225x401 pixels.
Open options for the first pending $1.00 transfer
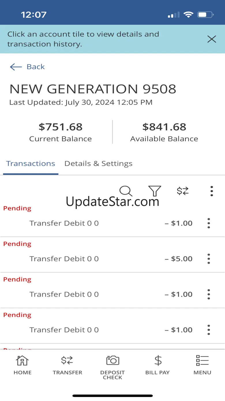tap(209, 223)
